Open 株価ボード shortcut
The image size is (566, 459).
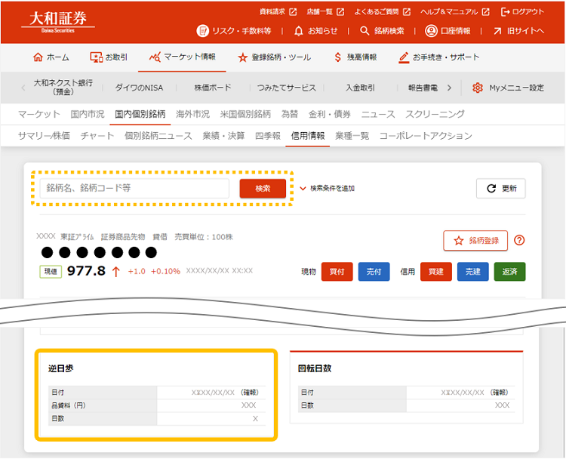(213, 88)
